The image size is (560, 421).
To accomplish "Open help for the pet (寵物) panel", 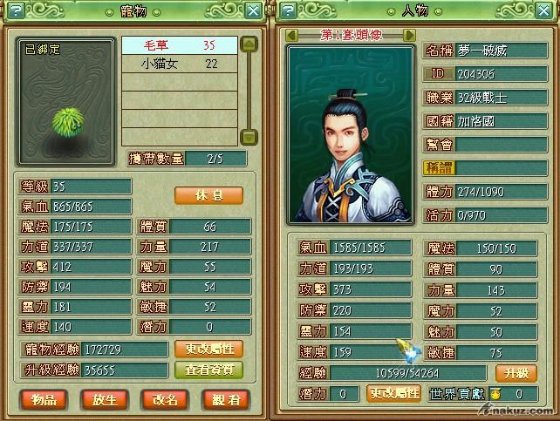I will pos(16,10).
